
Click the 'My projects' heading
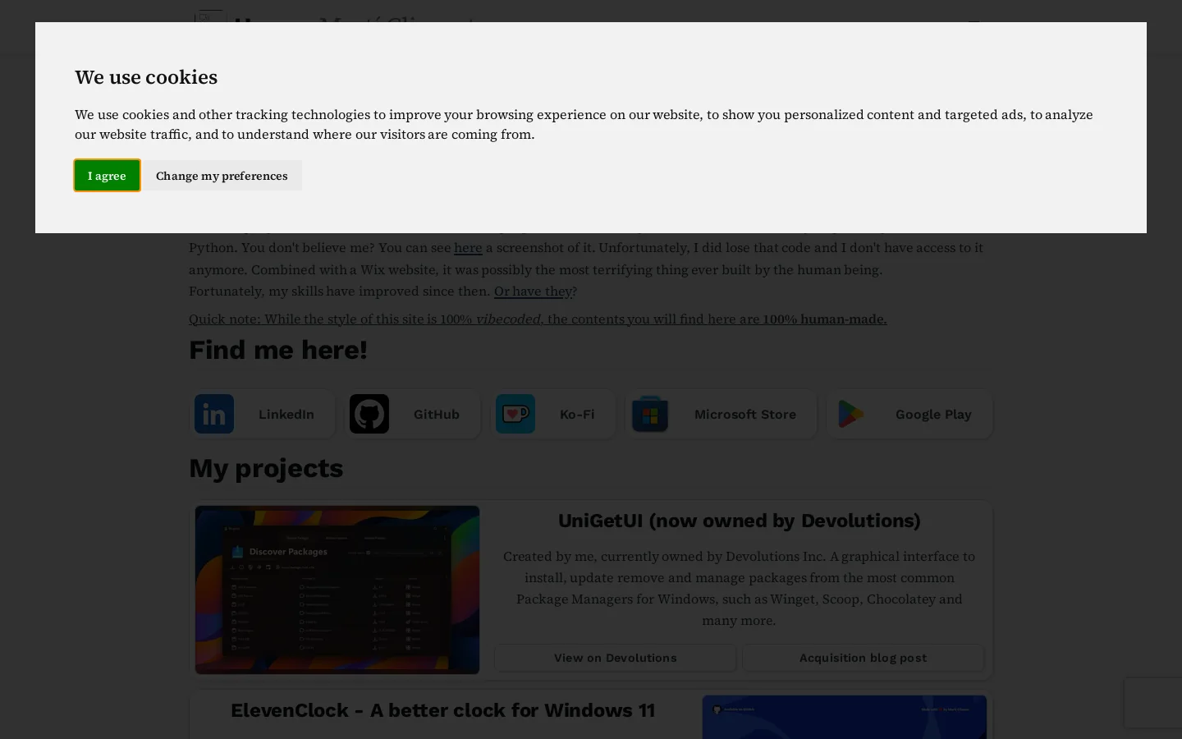pyautogui.click(x=266, y=468)
